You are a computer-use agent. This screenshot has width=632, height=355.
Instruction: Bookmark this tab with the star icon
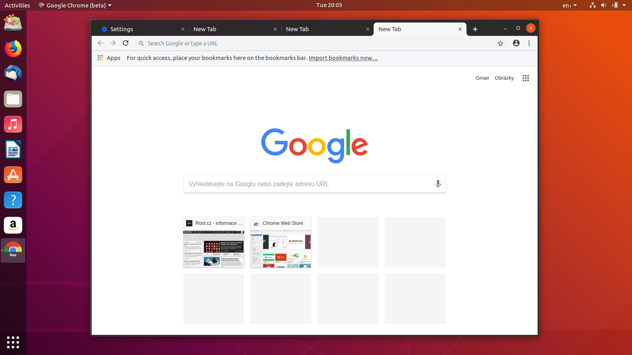click(500, 43)
